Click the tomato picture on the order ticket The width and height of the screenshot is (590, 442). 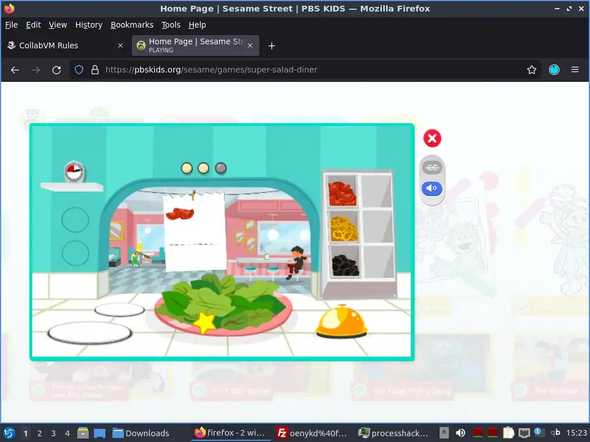point(180,214)
